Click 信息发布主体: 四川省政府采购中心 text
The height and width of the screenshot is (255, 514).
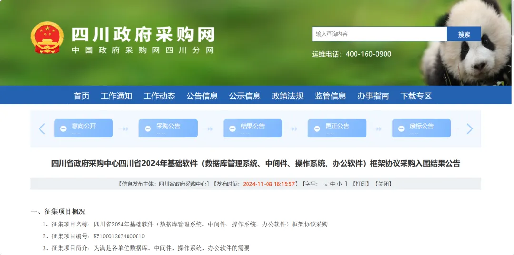pos(164,184)
